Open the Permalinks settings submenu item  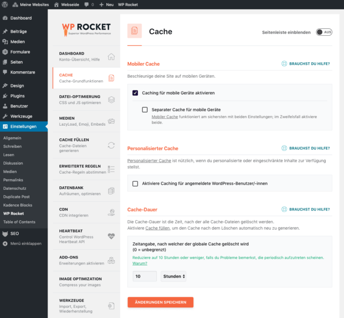[13, 180]
